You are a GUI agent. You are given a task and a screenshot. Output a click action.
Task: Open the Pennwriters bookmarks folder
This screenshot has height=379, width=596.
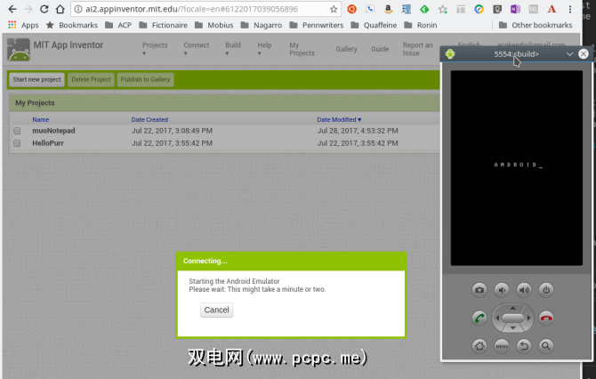(x=317, y=25)
